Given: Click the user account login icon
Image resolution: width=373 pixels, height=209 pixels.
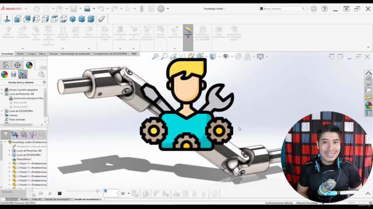Looking at the screenshot, I should (314, 9).
